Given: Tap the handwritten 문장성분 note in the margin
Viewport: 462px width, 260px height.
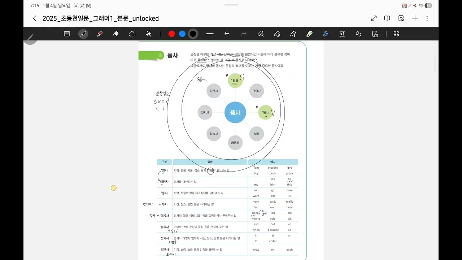Looking at the screenshot, I should tap(162, 93).
